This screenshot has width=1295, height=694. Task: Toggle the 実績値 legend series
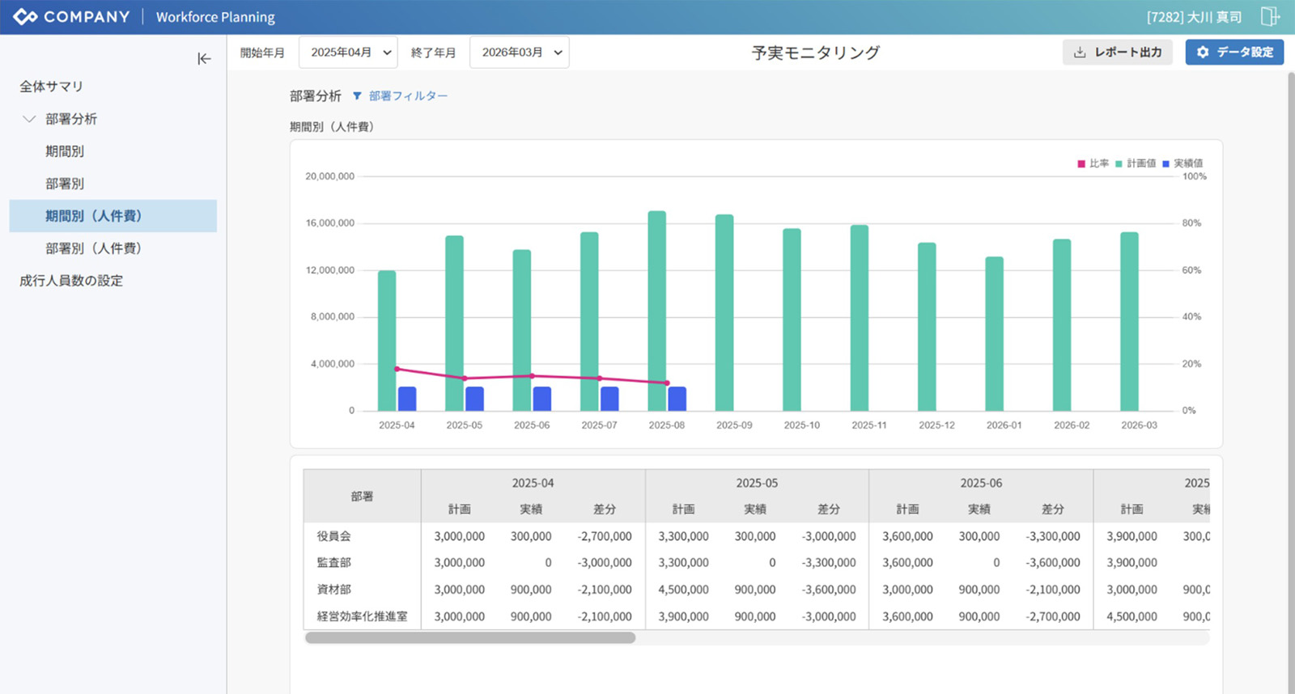pyautogui.click(x=1182, y=163)
